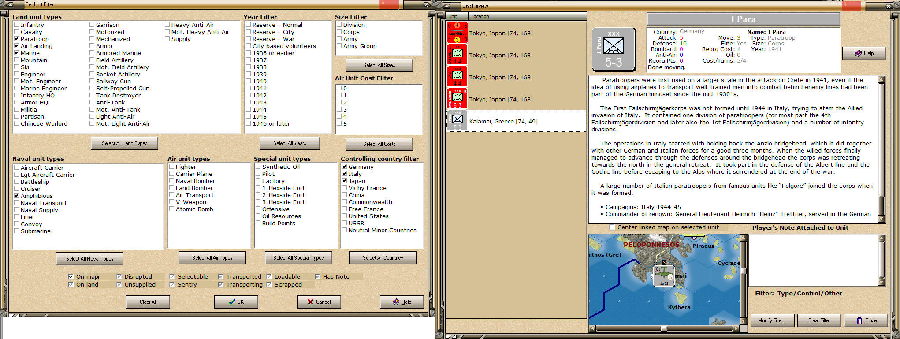Check Neutral Minor Countries filter
This screenshot has width=900, height=339.
pyautogui.click(x=344, y=230)
